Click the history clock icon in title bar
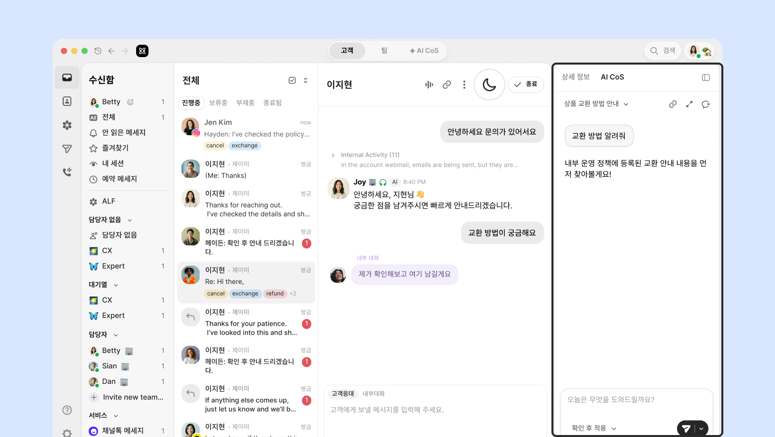The width and height of the screenshot is (775, 437). [98, 51]
